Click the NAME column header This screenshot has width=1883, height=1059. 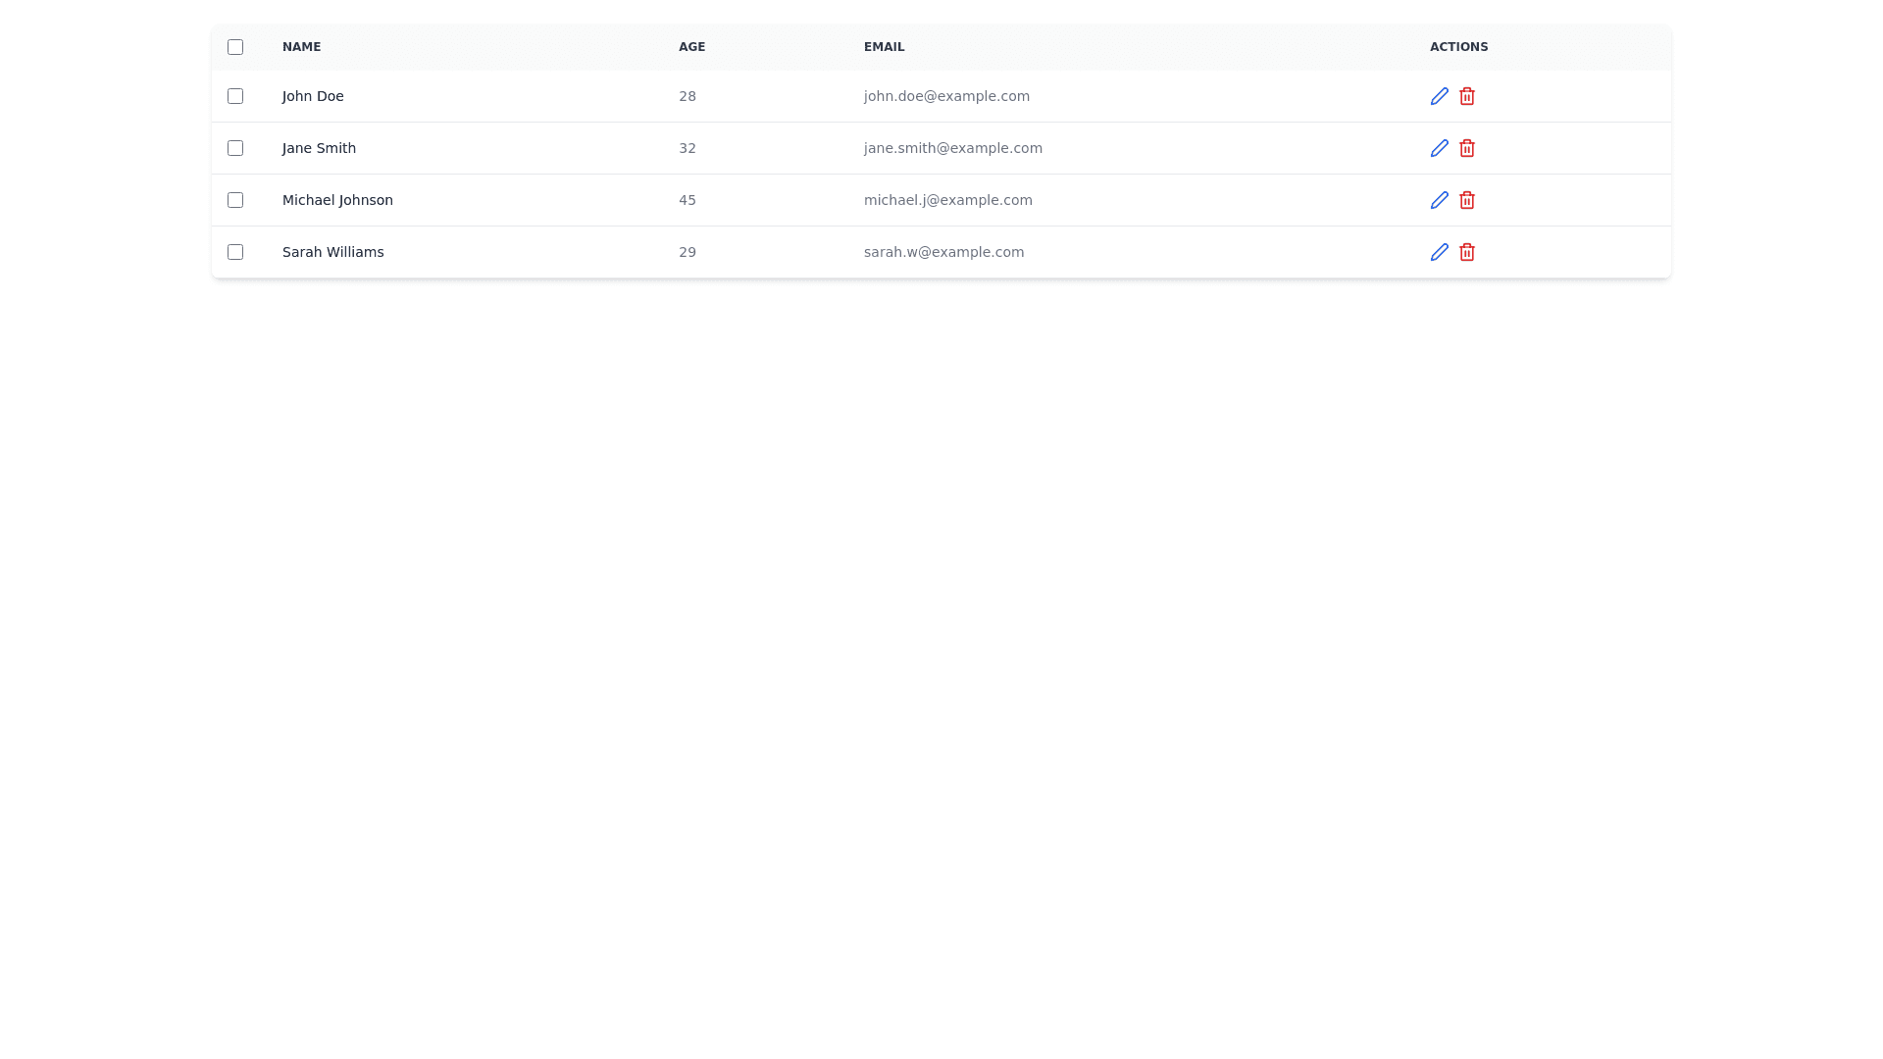coord(301,47)
